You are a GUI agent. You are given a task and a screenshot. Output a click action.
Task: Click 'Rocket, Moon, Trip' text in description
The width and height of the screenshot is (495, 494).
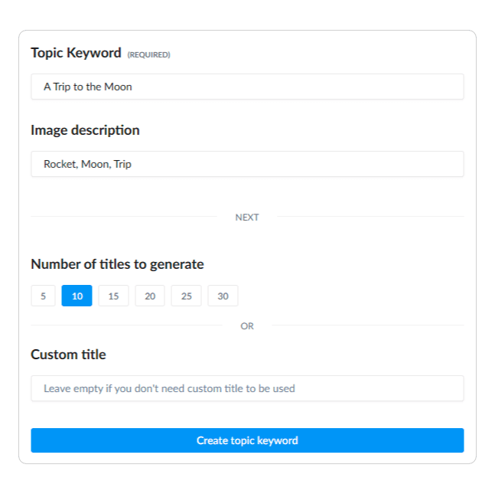[87, 164]
